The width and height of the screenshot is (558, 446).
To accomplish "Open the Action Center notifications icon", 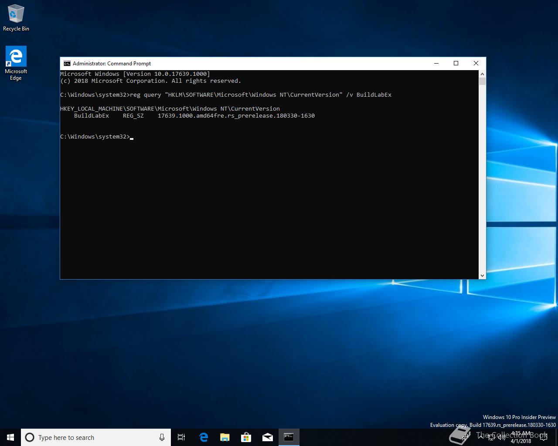I will click(x=544, y=437).
